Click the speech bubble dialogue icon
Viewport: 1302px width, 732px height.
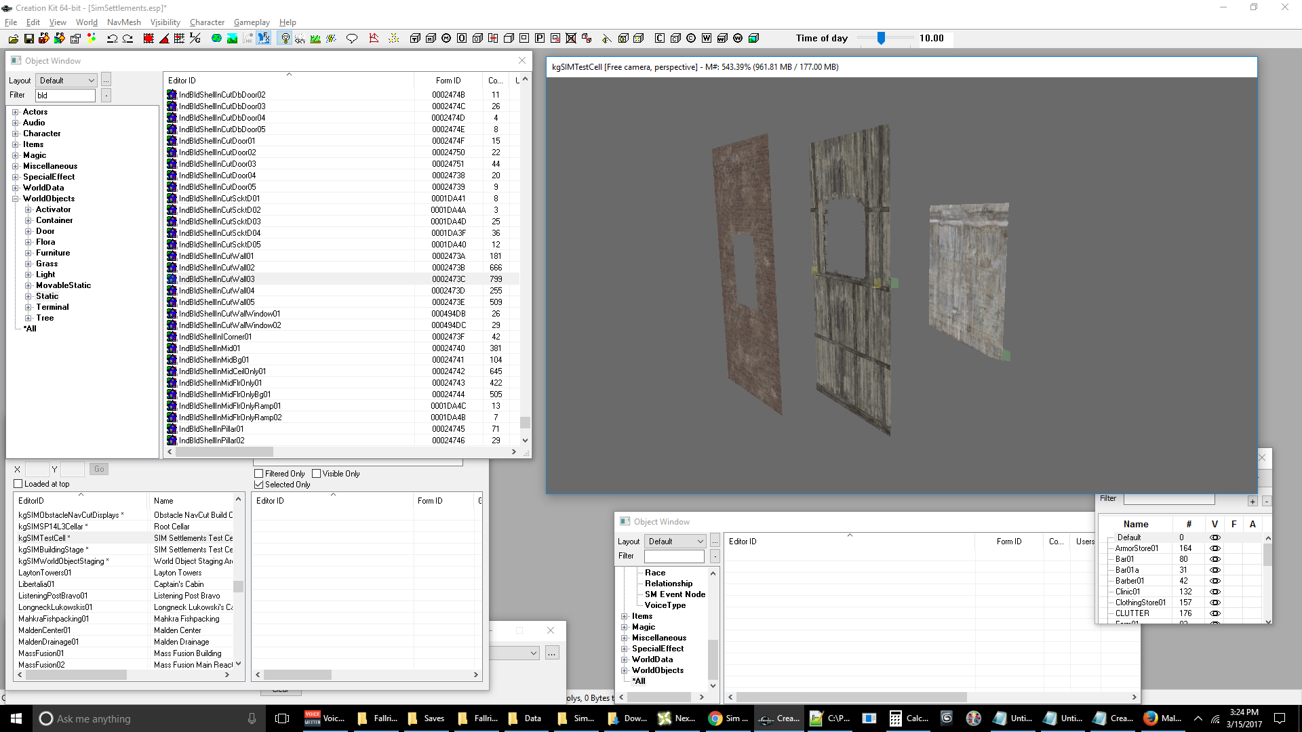coord(351,39)
